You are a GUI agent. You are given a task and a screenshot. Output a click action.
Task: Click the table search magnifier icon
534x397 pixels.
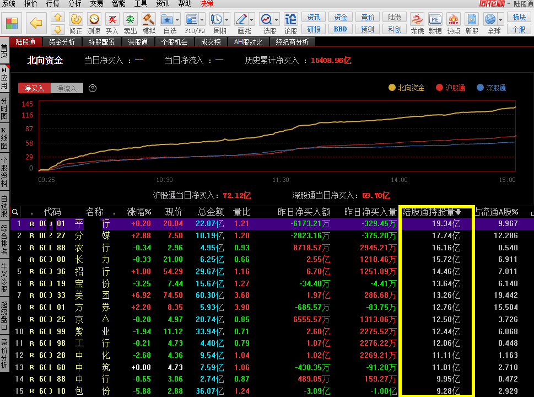pos(15,212)
